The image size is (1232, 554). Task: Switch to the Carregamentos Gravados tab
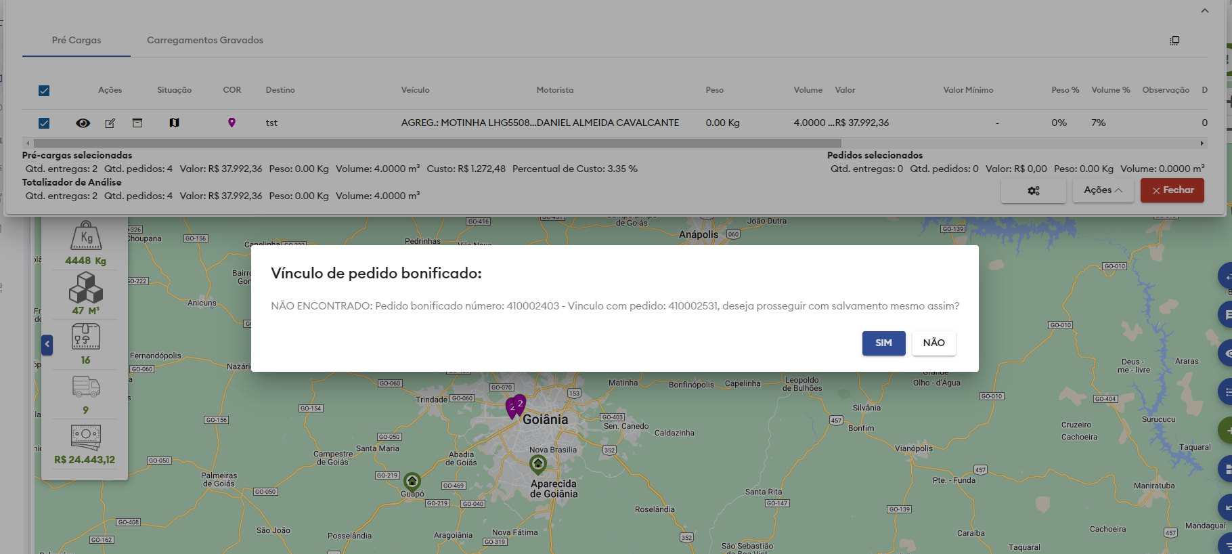(x=204, y=40)
